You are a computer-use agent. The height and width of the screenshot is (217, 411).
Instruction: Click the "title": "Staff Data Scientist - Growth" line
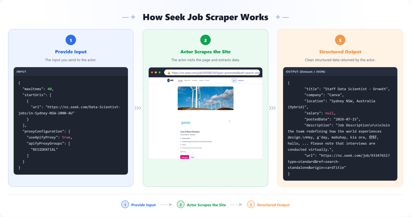347,89
